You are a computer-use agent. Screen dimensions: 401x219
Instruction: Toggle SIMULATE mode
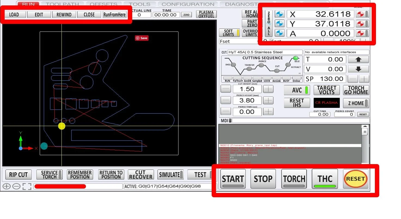click(x=171, y=175)
